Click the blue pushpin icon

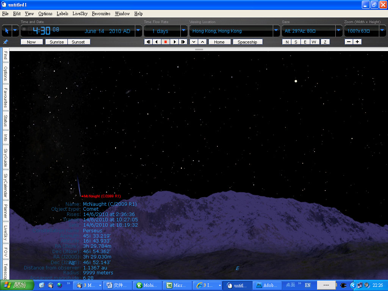[x=5, y=42]
